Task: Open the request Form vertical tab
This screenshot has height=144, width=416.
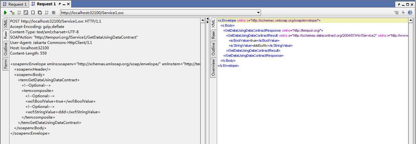Action: click(x=6, y=64)
